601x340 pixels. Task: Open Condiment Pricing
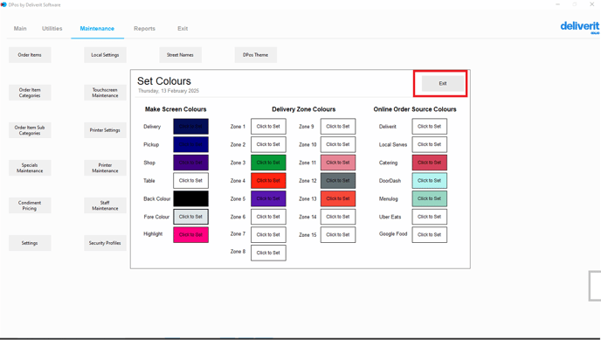pyautogui.click(x=30, y=205)
